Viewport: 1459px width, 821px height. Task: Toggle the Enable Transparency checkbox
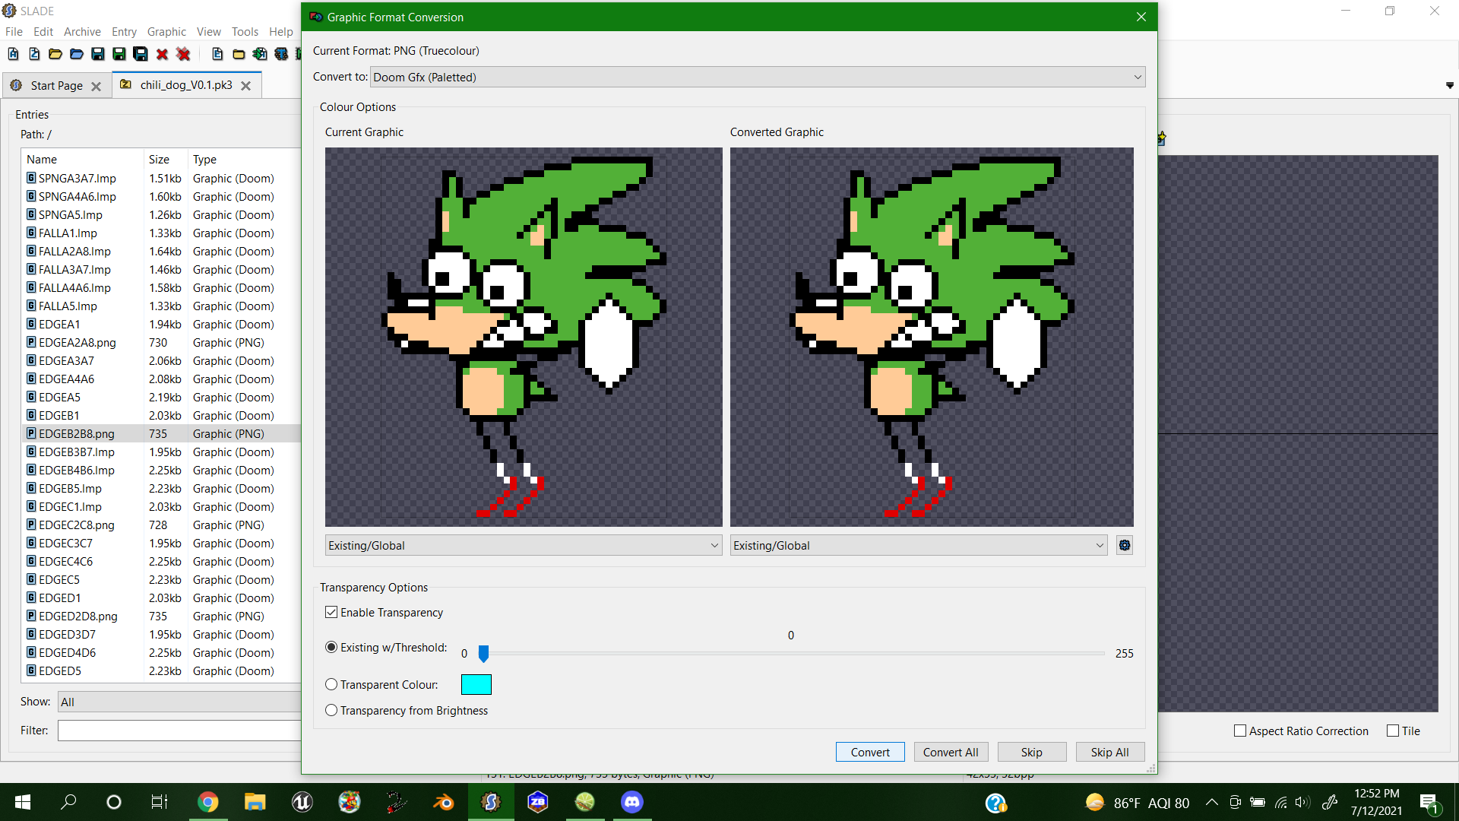331,613
